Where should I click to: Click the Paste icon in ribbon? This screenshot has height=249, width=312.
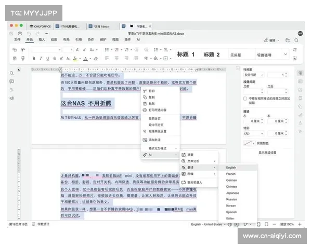point(15,59)
